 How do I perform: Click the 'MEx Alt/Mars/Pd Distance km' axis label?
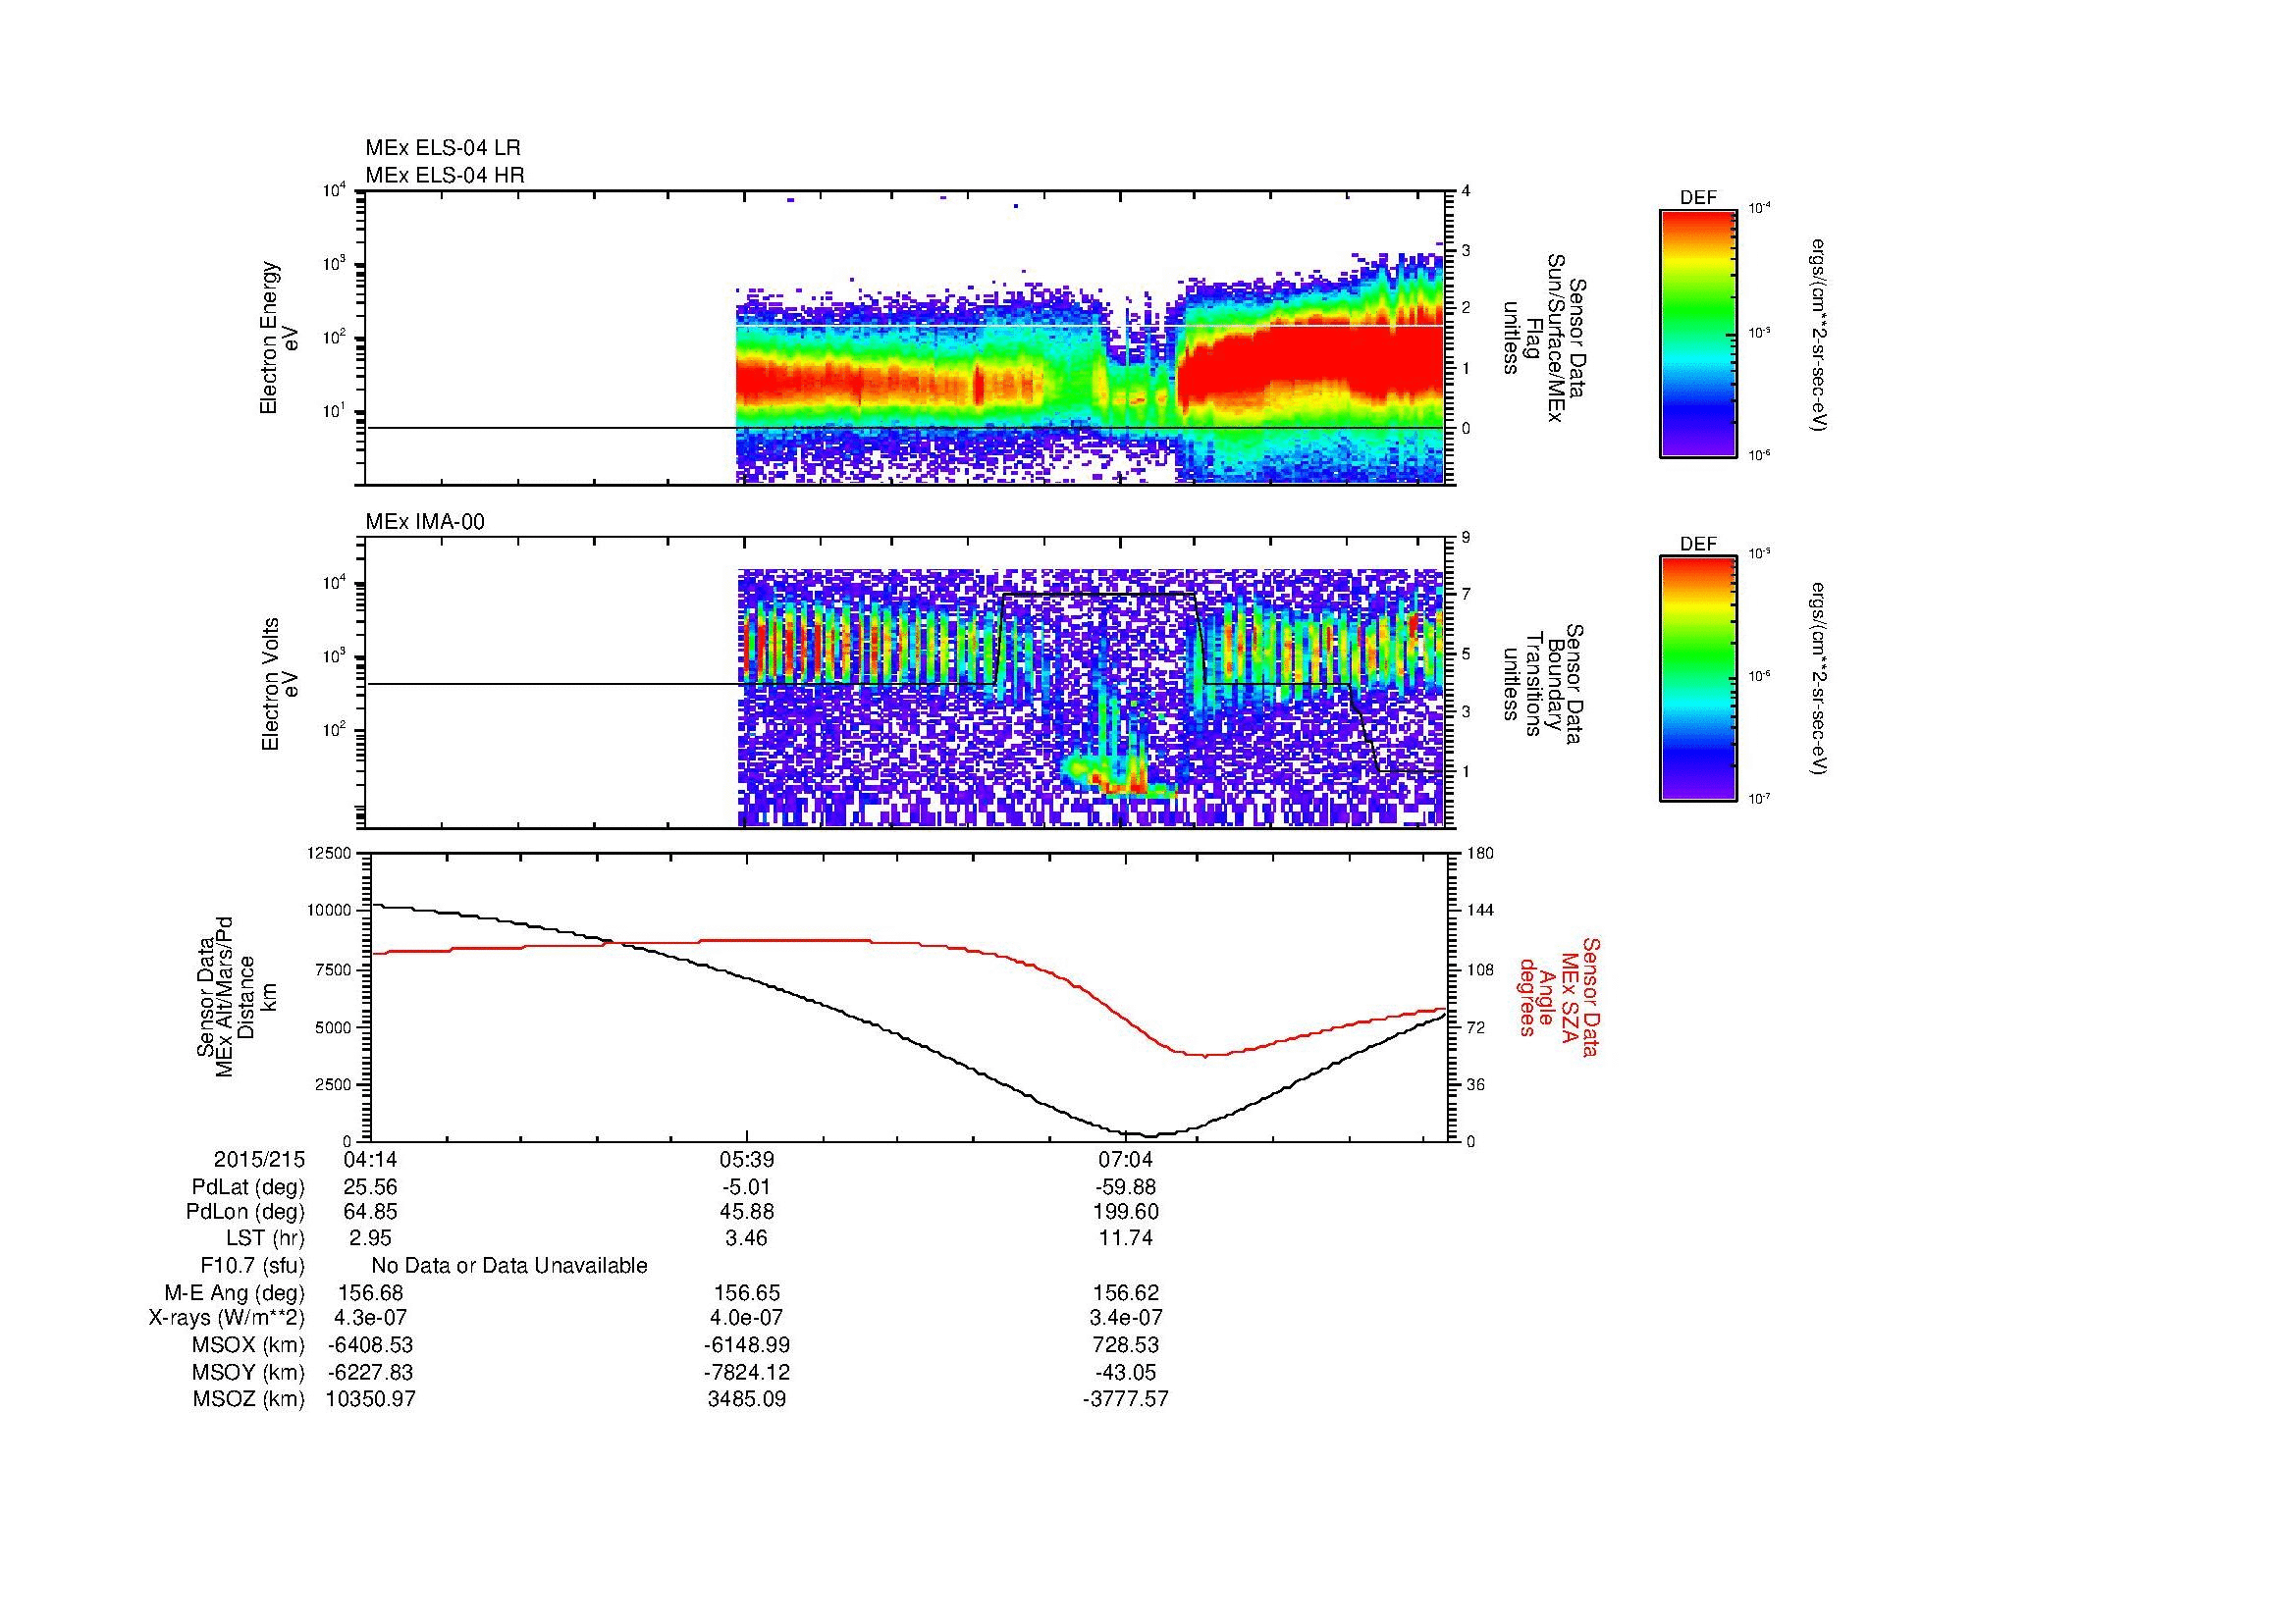(235, 996)
